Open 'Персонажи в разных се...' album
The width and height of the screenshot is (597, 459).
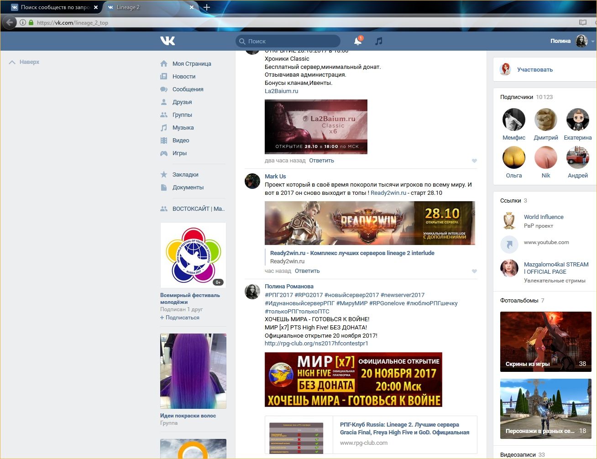pos(546,409)
